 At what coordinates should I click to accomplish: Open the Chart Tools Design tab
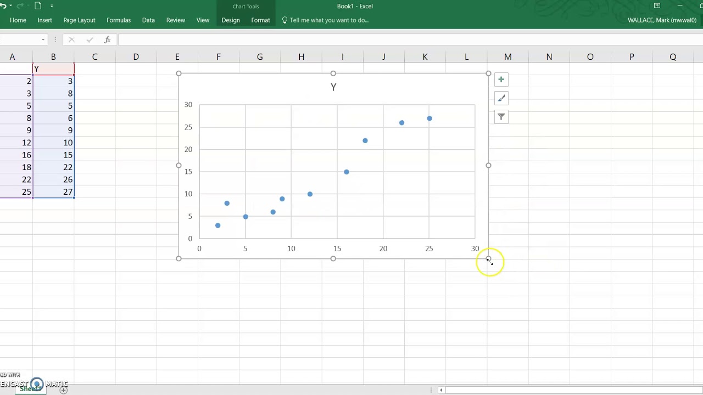coord(231,20)
